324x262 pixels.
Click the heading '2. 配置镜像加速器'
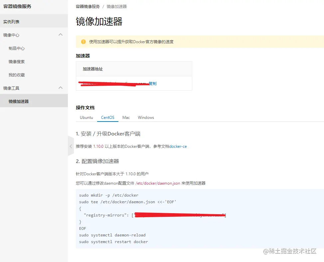pos(97,161)
